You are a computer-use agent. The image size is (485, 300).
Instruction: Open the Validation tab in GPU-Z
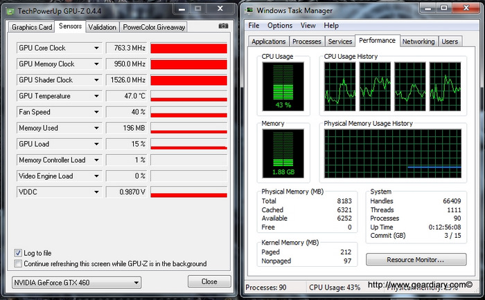click(102, 27)
